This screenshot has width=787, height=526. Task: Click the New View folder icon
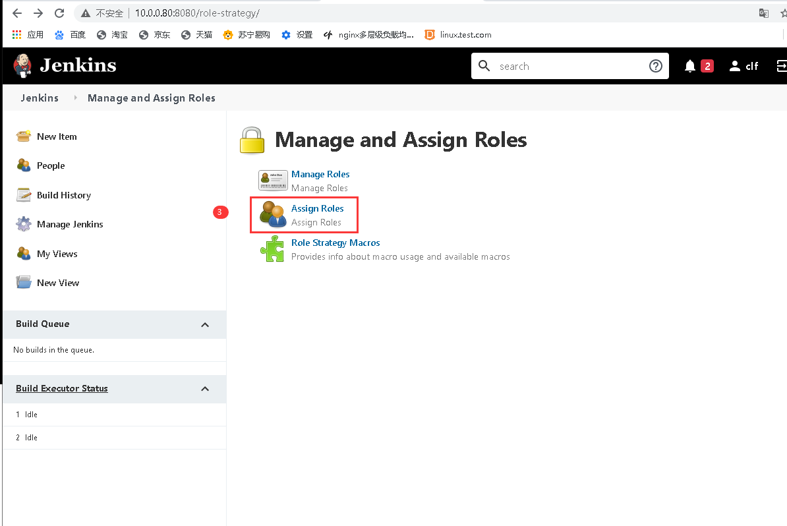[x=24, y=283]
